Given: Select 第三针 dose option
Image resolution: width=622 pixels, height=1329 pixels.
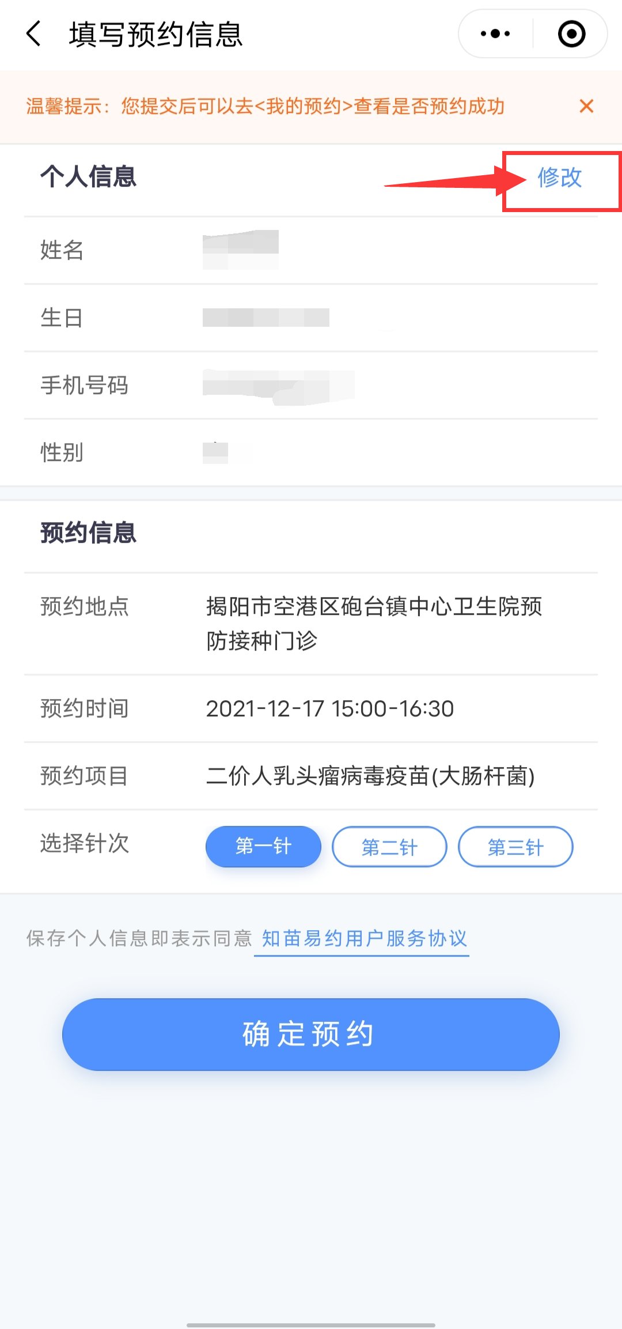Looking at the screenshot, I should 515,847.
